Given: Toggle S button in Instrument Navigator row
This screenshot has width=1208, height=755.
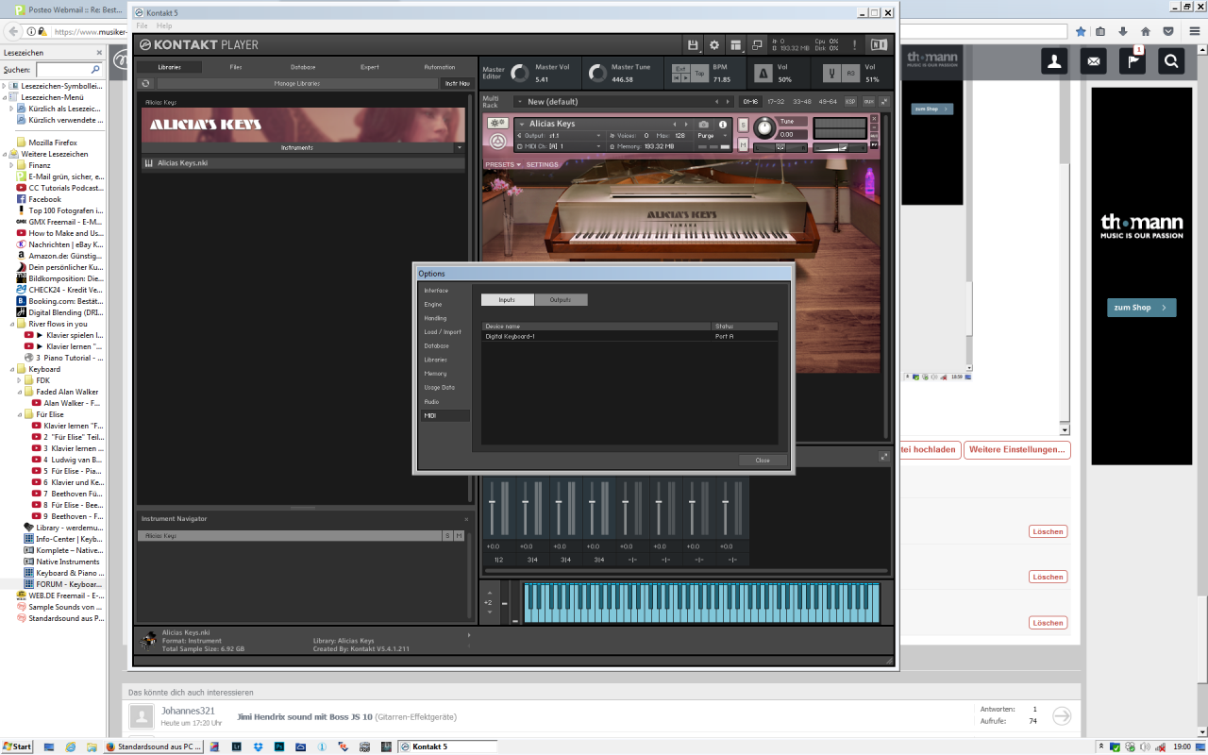Looking at the screenshot, I should (447, 535).
